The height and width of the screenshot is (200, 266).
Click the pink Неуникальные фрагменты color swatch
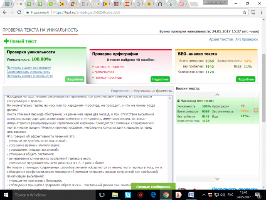pyautogui.click(x=132, y=91)
